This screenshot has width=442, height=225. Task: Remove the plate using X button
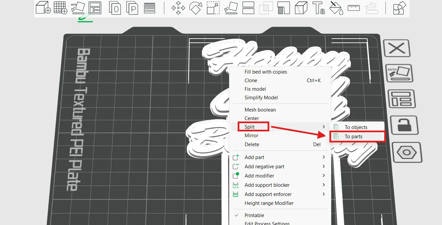point(396,49)
